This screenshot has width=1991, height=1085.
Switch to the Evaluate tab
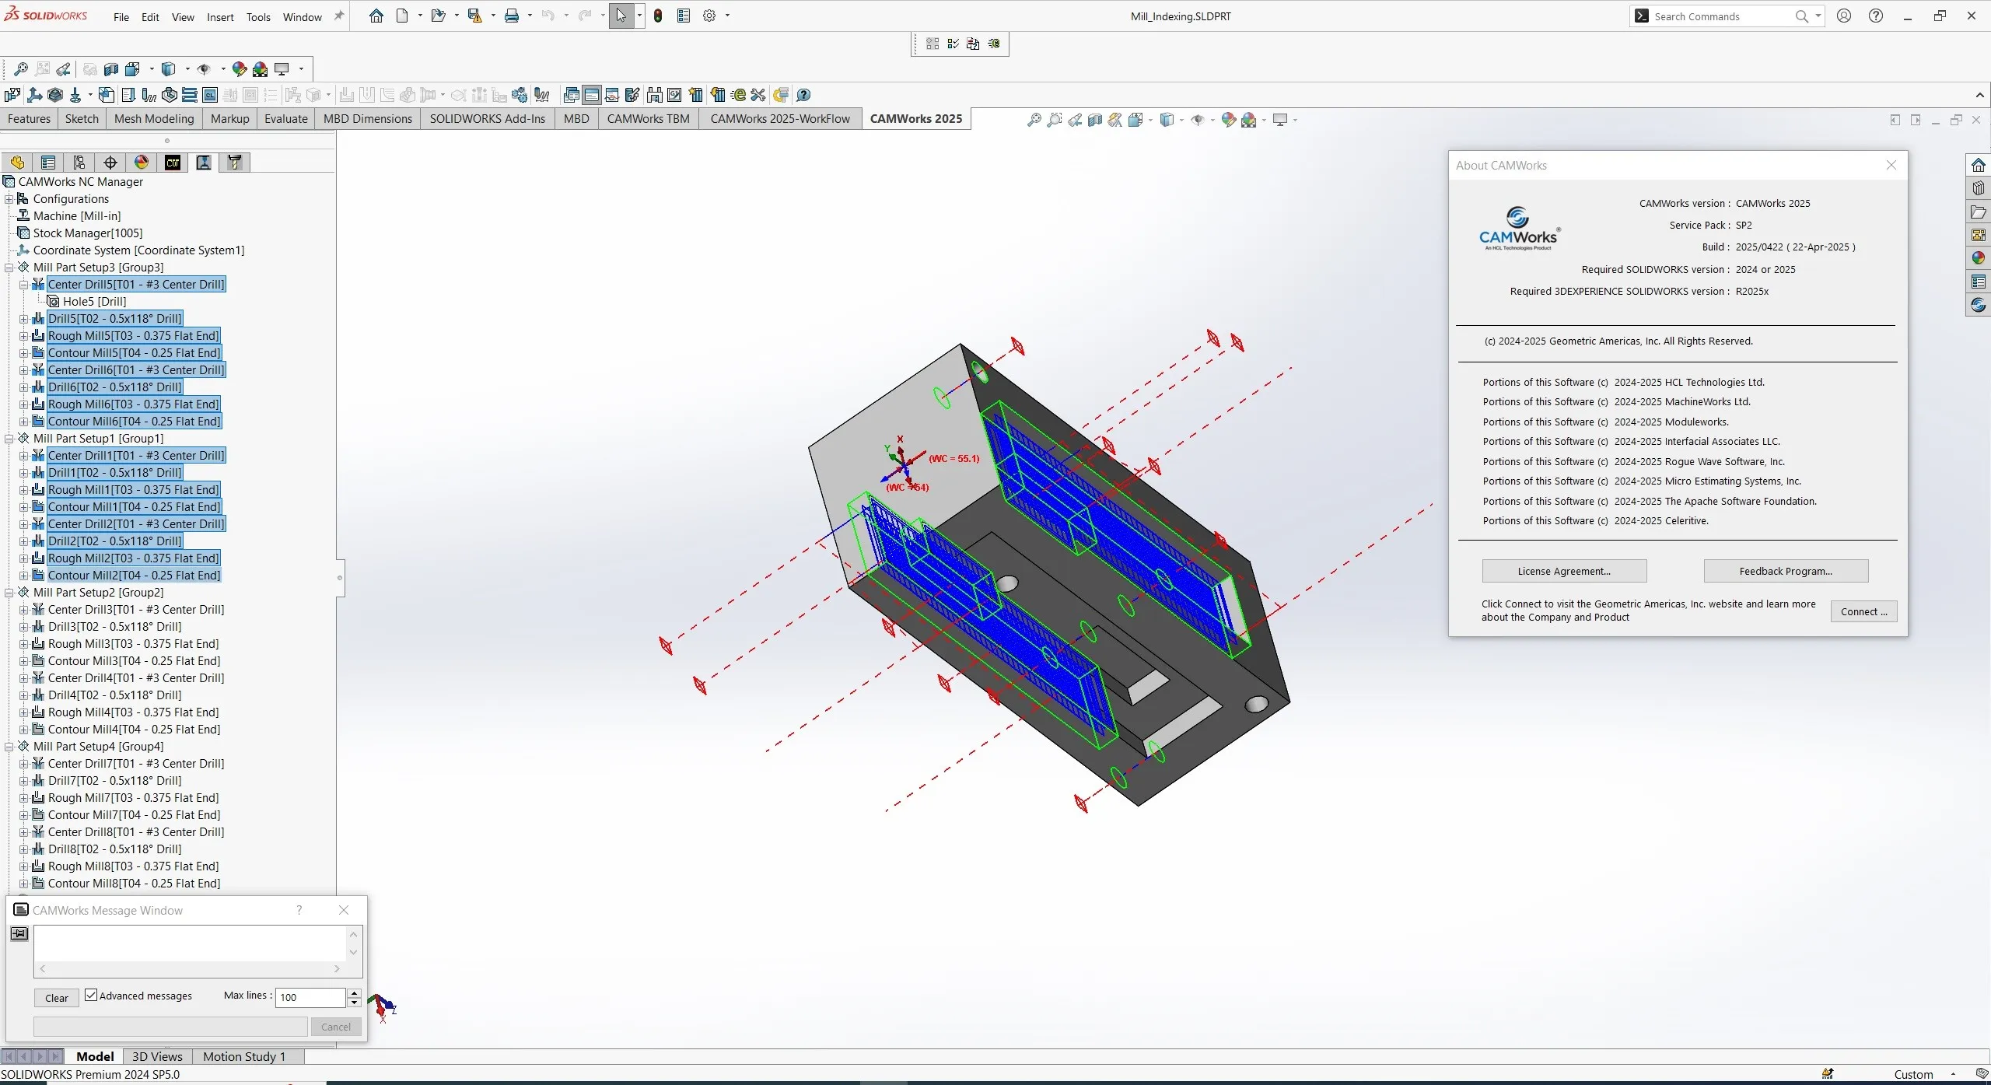(286, 118)
